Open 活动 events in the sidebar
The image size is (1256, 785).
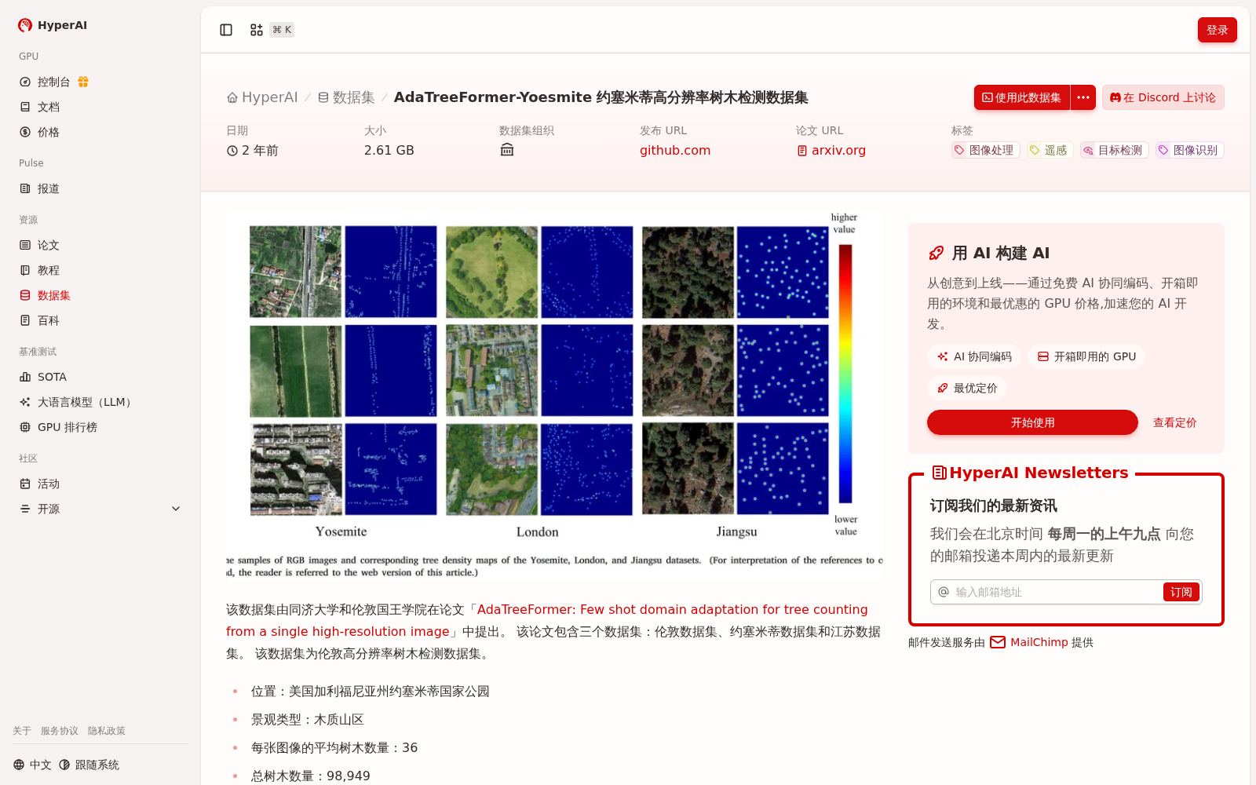[49, 484]
